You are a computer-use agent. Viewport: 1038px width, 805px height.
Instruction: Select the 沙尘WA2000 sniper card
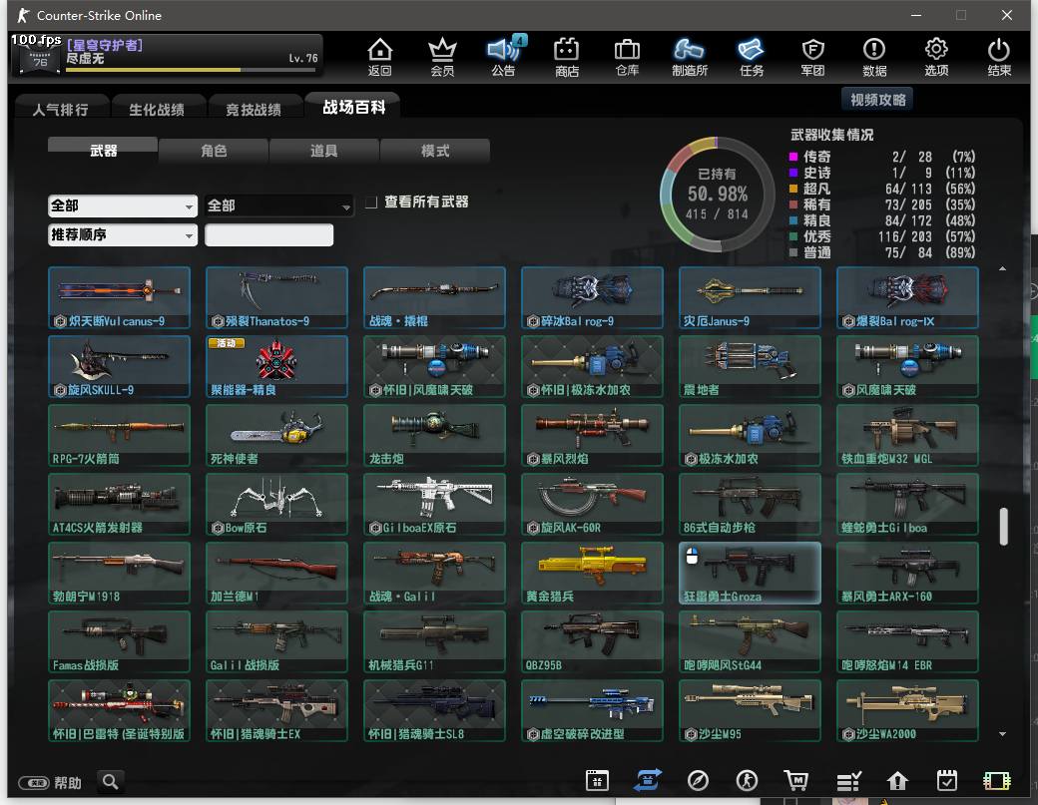point(907,710)
